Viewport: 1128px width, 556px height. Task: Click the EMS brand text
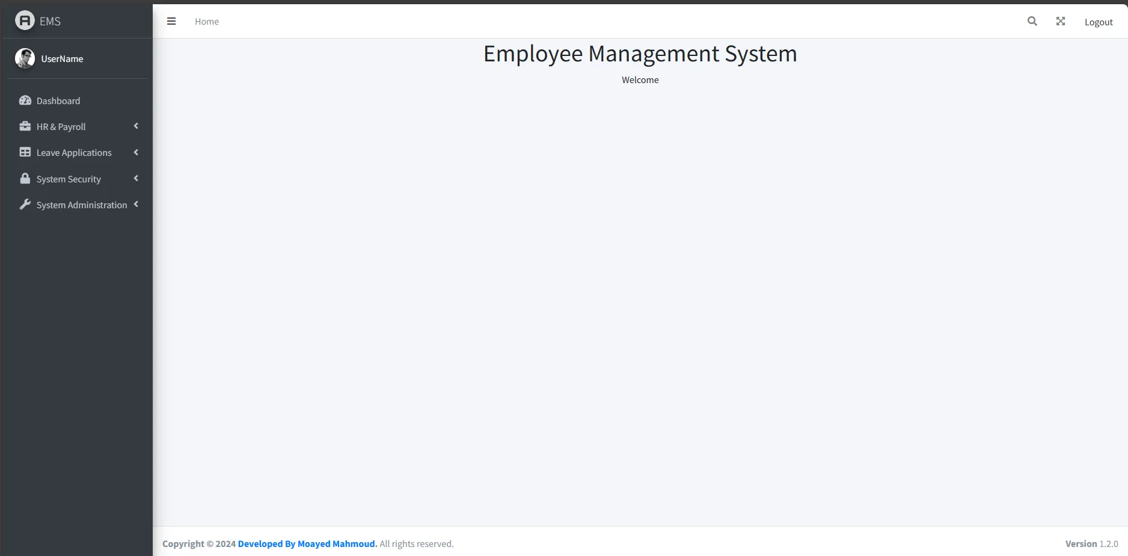pos(50,22)
